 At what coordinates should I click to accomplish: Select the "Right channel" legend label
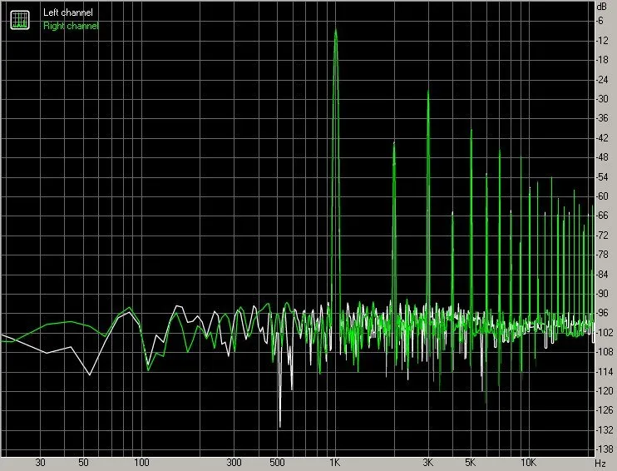pos(71,26)
